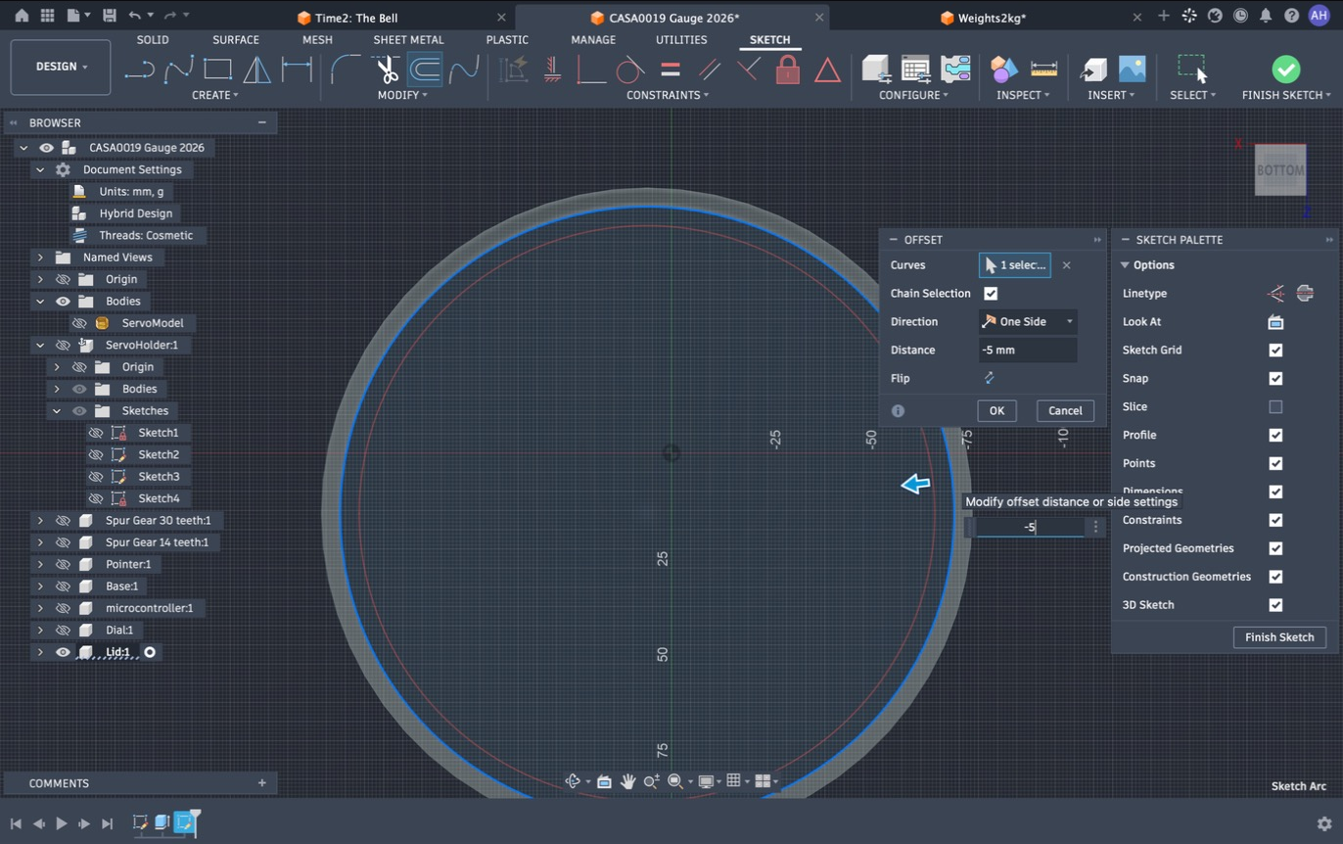Apply the Equal constraint

[671, 70]
